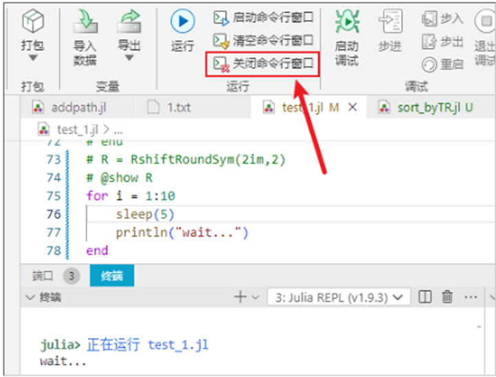Viewport: 496px width, 377px height.
Task: Collapse the 终端 section chevron
Action: [30, 297]
